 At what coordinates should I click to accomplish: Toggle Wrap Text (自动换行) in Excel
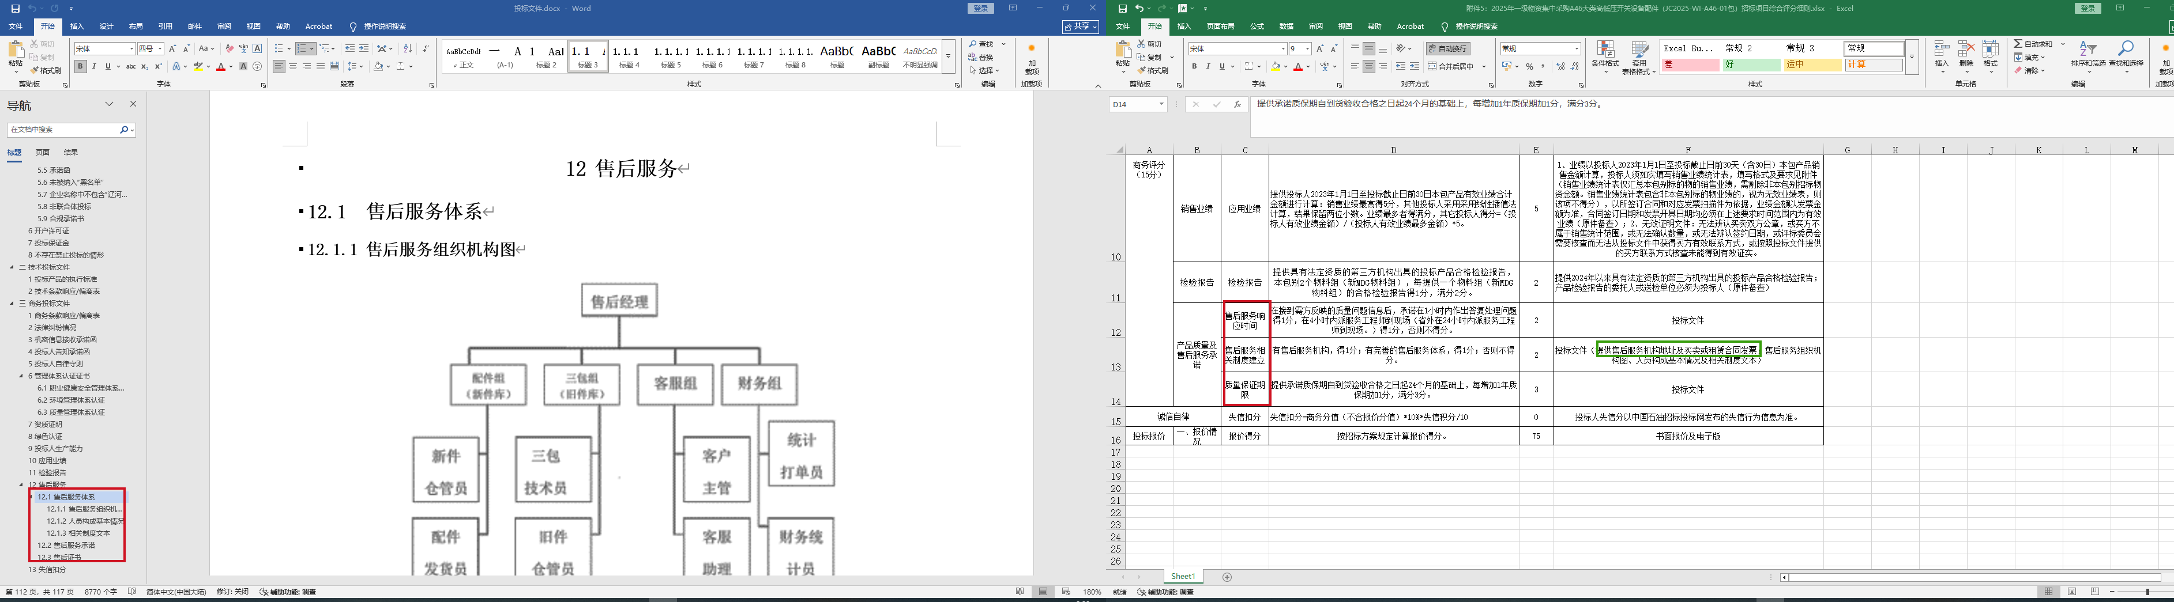pyautogui.click(x=1447, y=49)
